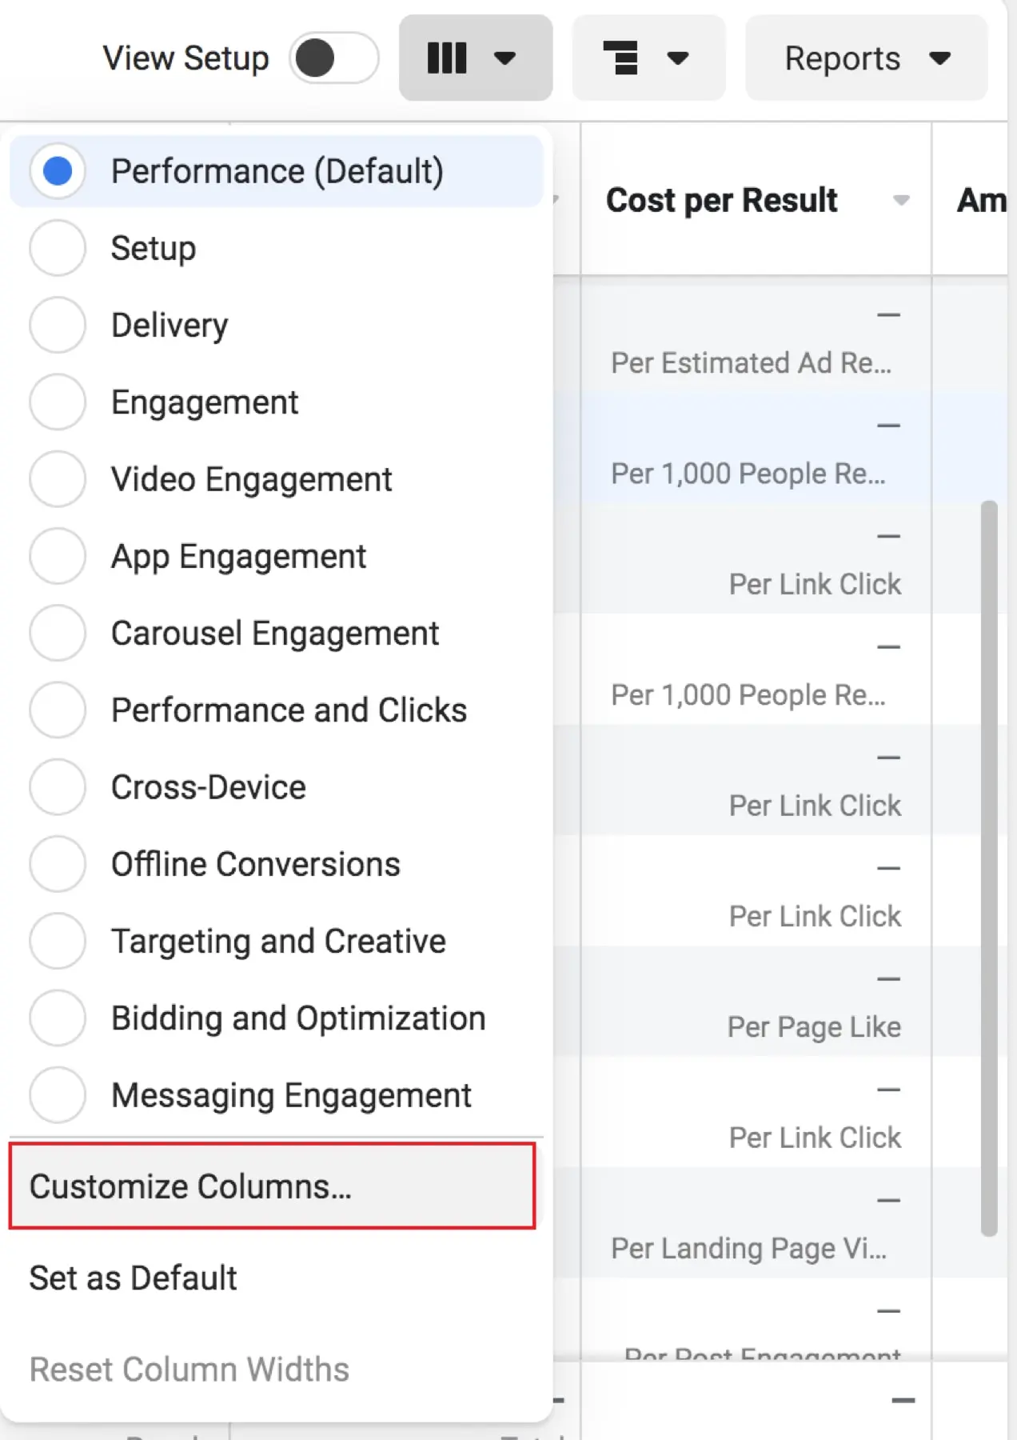Pick the Video Engagement preset
This screenshot has width=1017, height=1440.
tap(58, 479)
